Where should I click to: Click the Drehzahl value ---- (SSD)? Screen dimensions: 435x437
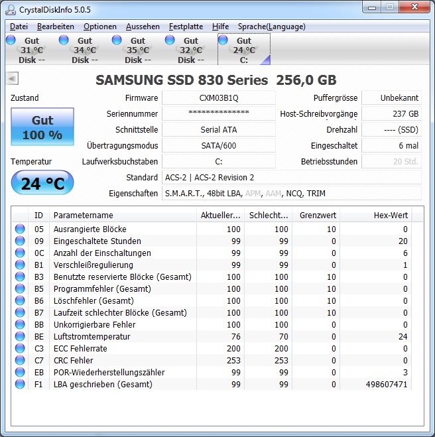point(391,129)
